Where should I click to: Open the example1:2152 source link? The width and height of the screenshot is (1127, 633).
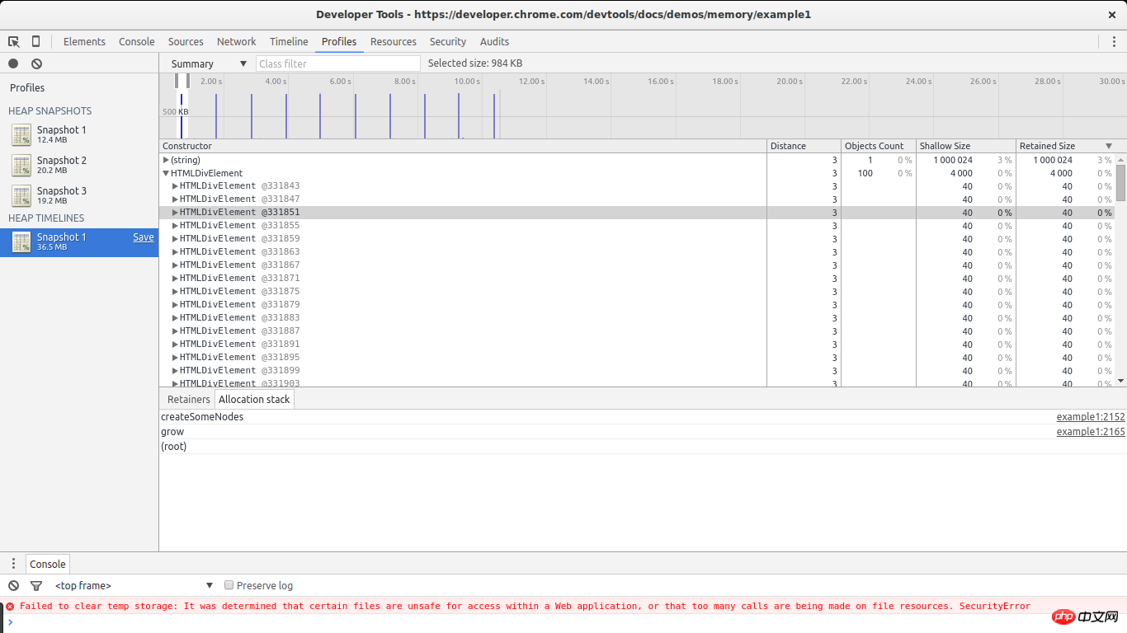coord(1091,417)
